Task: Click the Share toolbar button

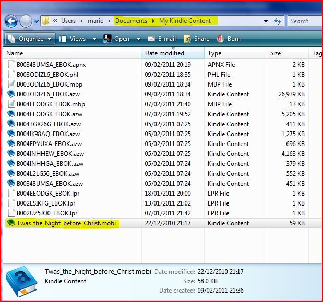Action: [196, 39]
